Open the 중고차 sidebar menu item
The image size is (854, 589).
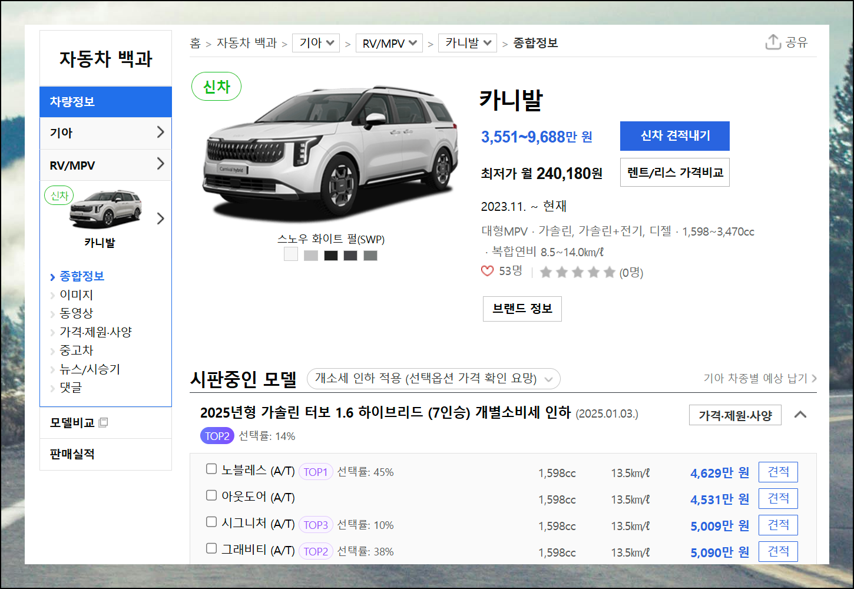pyautogui.click(x=76, y=350)
